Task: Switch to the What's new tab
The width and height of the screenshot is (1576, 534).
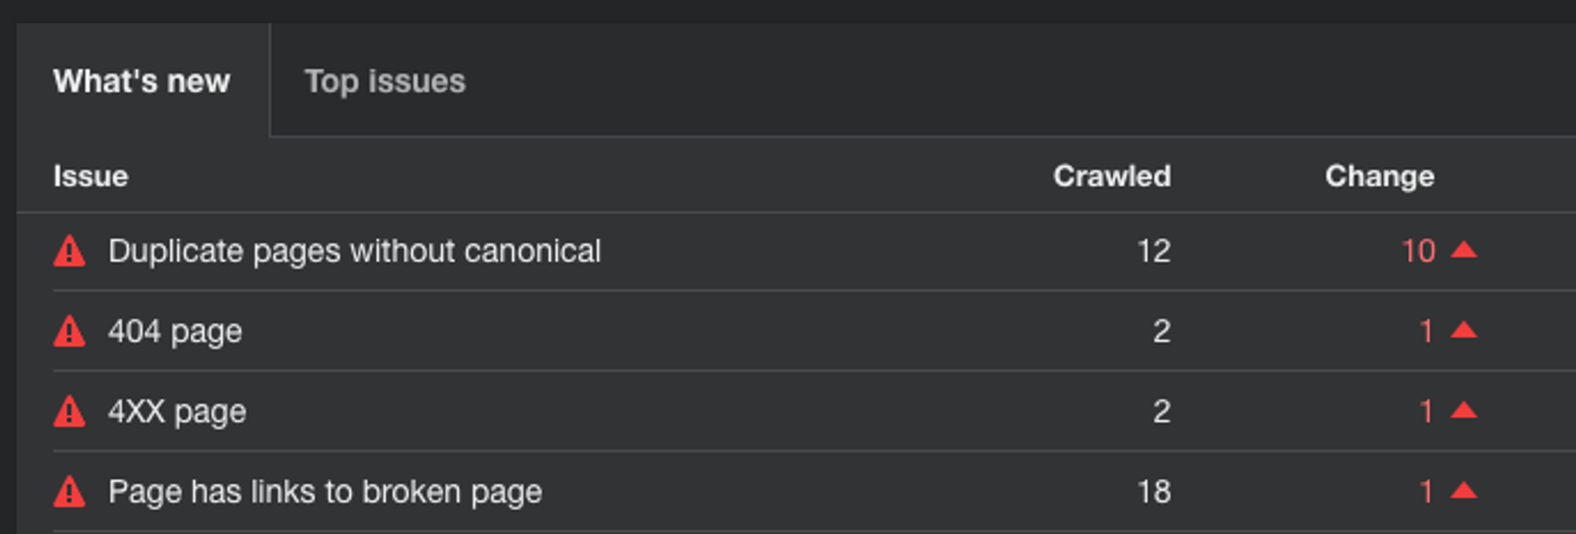Action: [x=142, y=82]
